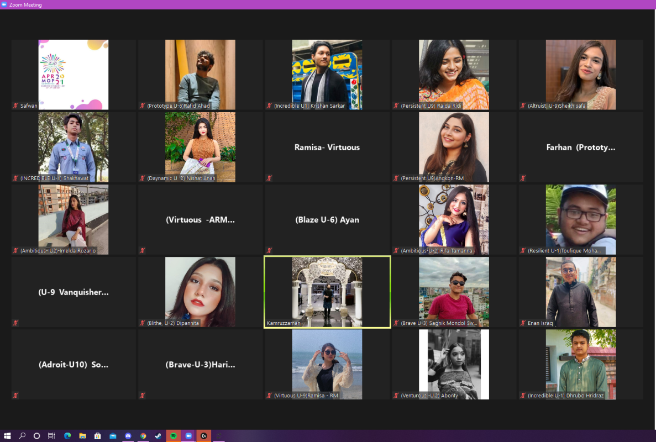656x442 pixels.
Task: Open Spotify from the taskbar
Action: [174, 436]
